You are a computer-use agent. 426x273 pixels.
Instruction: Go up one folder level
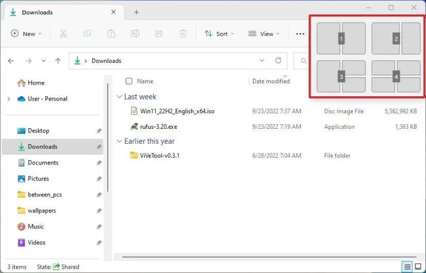pos(58,61)
